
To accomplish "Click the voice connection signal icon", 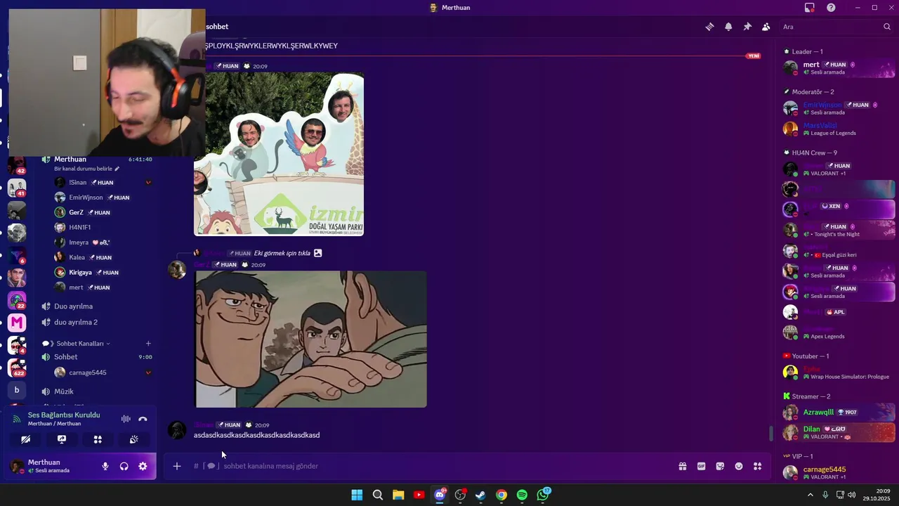I will (x=17, y=419).
